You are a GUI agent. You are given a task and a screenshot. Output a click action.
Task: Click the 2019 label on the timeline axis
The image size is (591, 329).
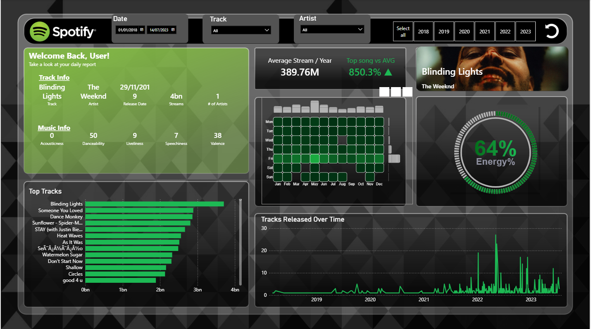point(317,300)
